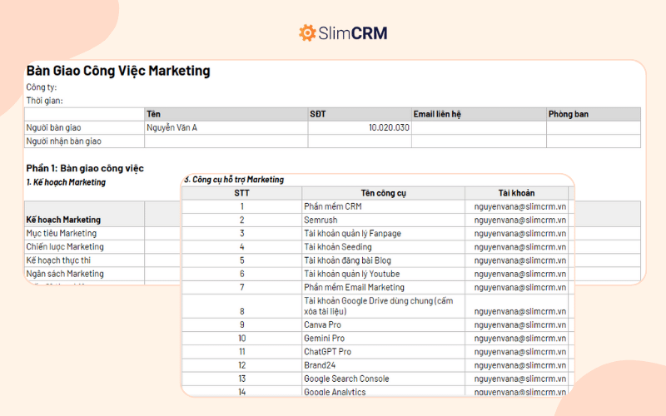Click the 'Chiến lược Marketing' row

pyautogui.click(x=65, y=247)
